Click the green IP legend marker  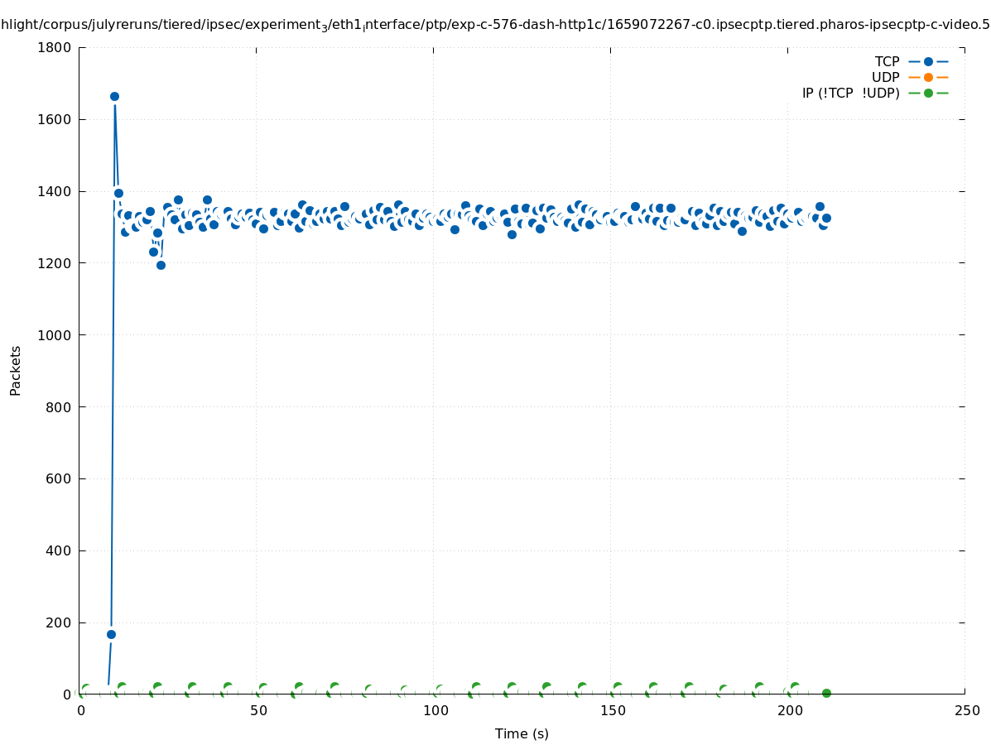928,93
